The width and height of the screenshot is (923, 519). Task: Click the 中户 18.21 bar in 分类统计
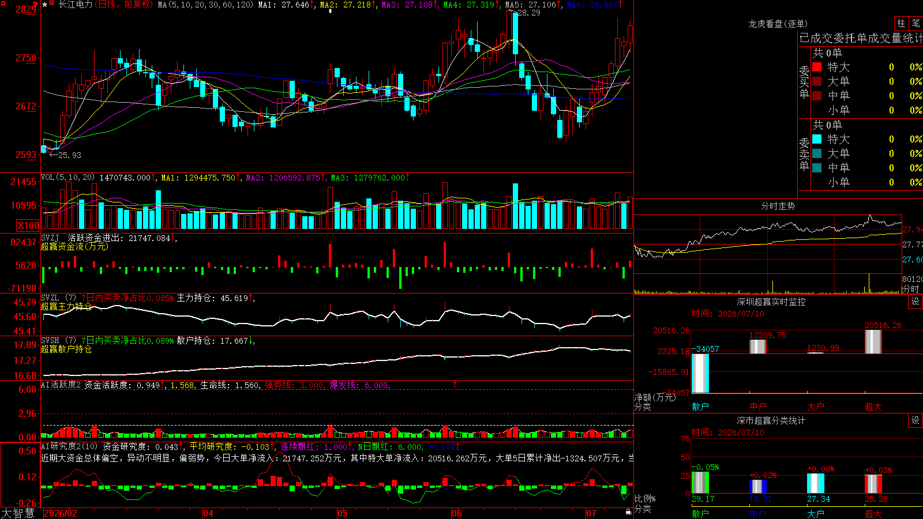tap(758, 487)
